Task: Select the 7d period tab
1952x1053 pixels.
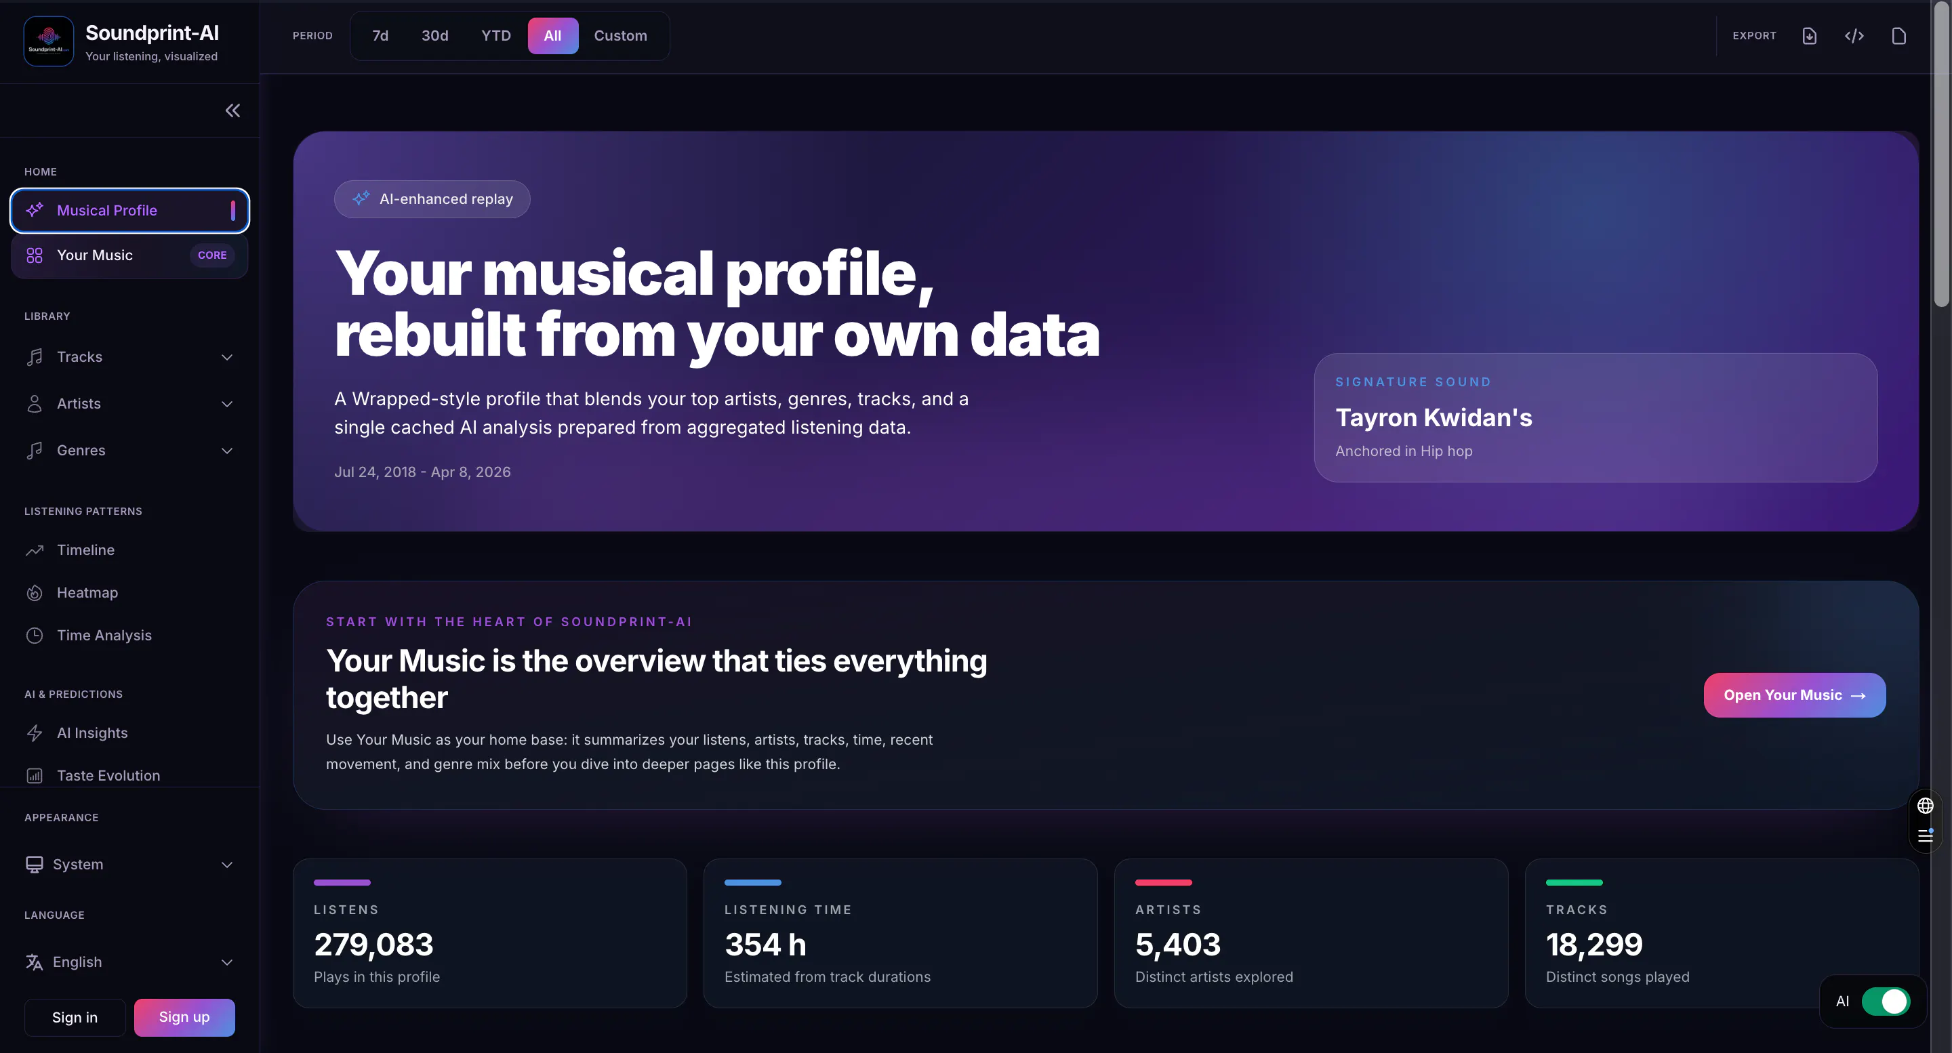Action: click(380, 36)
